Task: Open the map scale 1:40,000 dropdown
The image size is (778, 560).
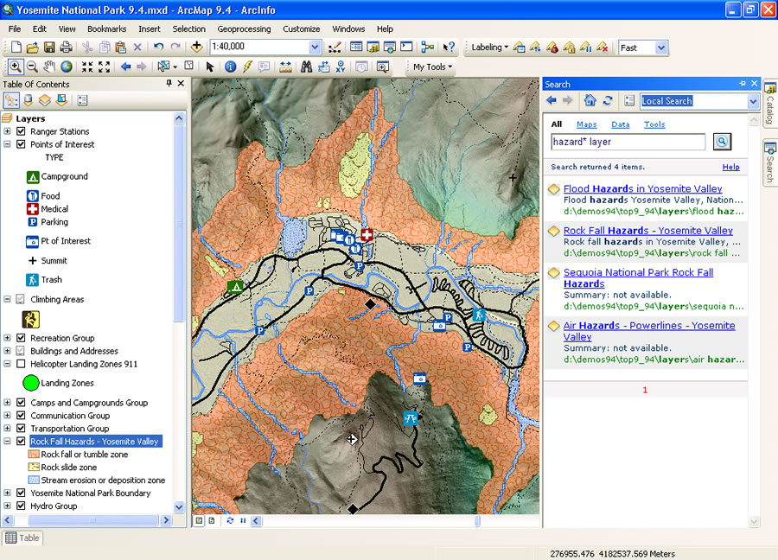Action: [x=315, y=48]
